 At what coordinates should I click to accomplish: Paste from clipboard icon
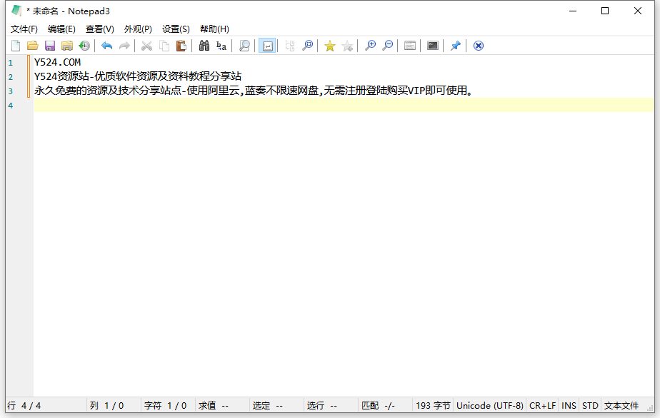181,46
